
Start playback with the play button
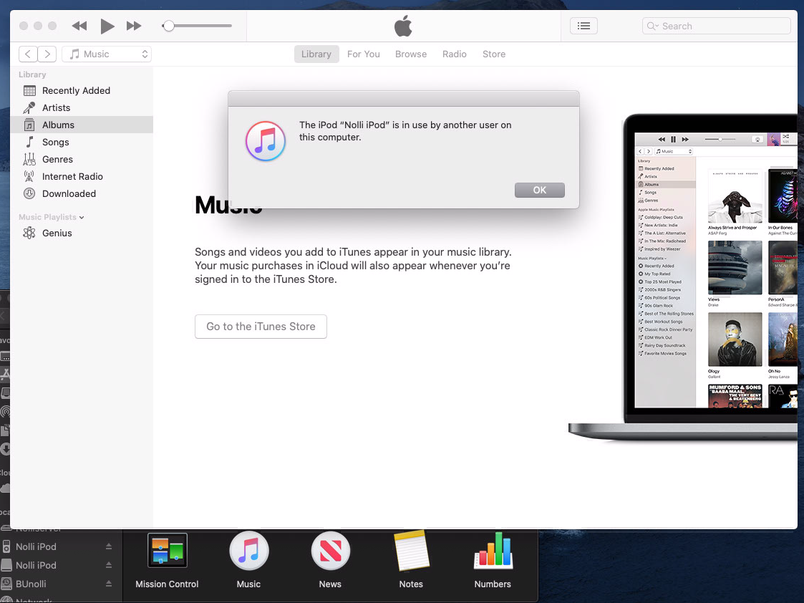(x=107, y=26)
